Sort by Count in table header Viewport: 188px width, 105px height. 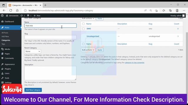point(177,24)
